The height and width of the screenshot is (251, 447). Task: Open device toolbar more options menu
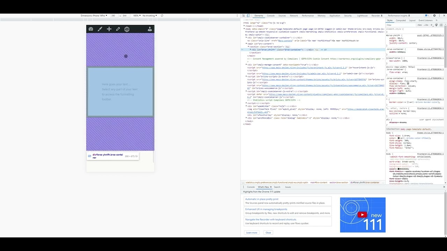pyautogui.click(x=237, y=16)
